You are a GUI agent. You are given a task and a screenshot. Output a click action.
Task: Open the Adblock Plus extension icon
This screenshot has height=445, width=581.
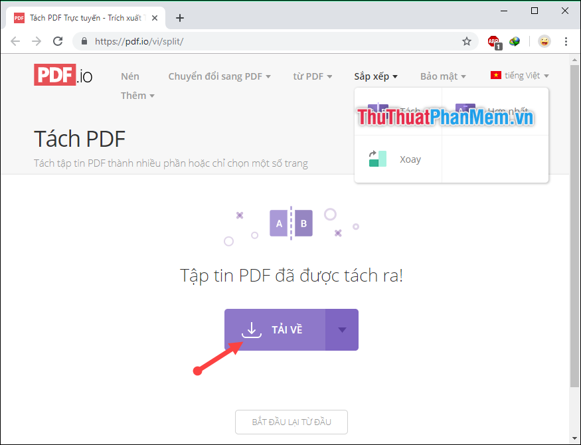click(493, 41)
